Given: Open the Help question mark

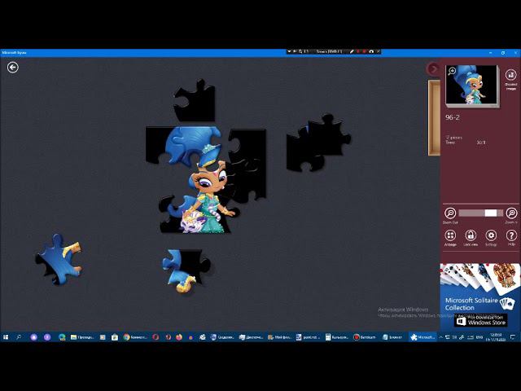Looking at the screenshot, I should coord(511,235).
